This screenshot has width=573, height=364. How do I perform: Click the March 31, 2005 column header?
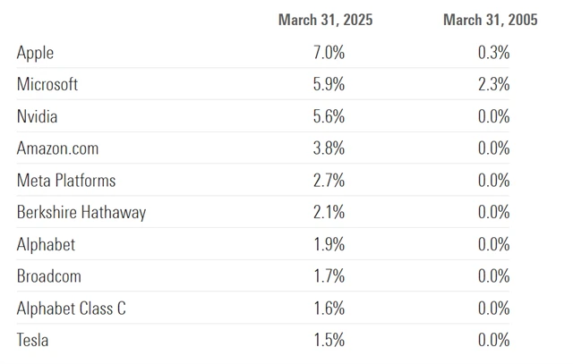click(x=490, y=20)
